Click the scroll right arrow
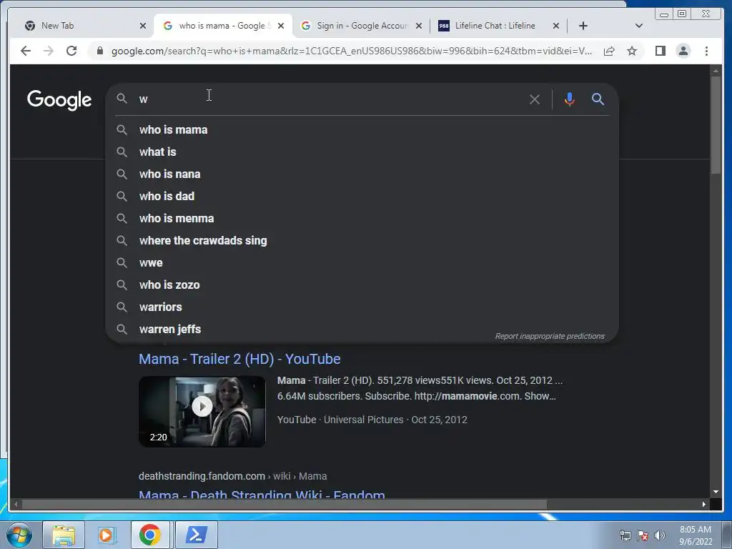 [x=704, y=504]
